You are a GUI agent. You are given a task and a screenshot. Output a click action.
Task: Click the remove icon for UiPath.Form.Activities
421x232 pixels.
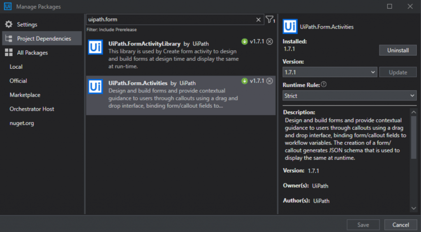269,81
